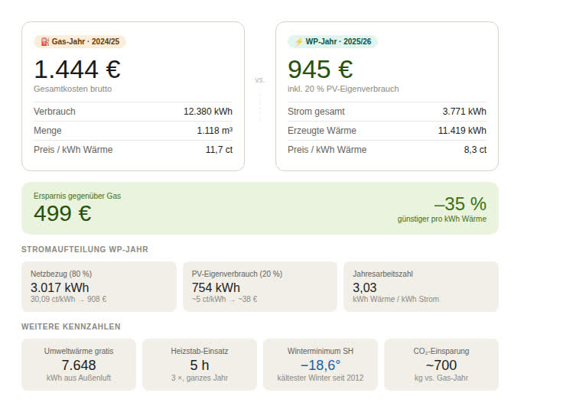Click the Menge row label
Screen dimensions: 563x412
pyautogui.click(x=47, y=131)
